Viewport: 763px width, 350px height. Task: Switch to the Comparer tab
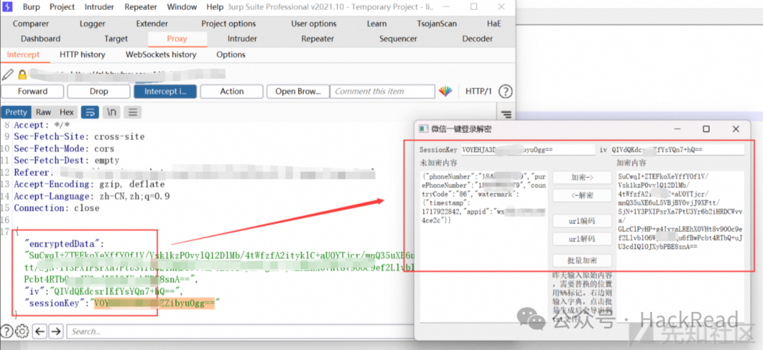pyautogui.click(x=30, y=23)
